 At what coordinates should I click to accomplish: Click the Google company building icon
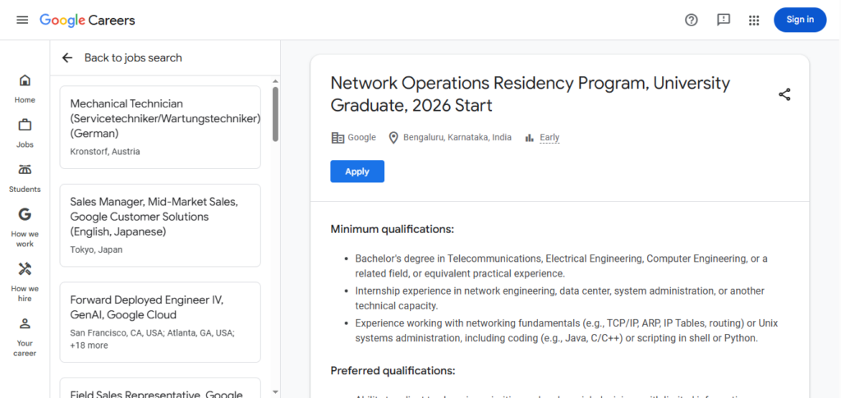(338, 138)
